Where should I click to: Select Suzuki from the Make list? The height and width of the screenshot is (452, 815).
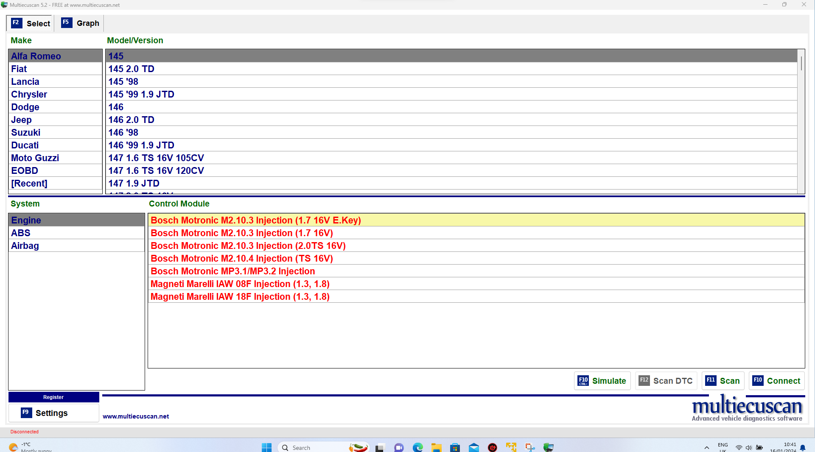coord(55,132)
